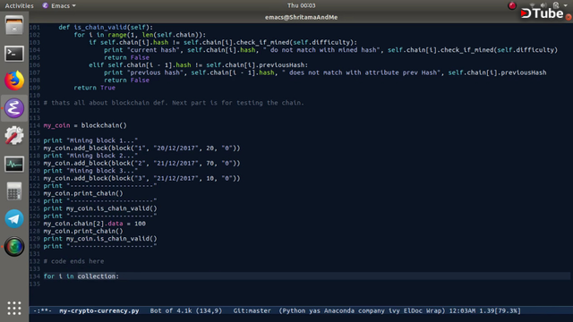Screen dimensions: 573x322
Task: Click the 12:03AM time in mode line
Action: [462, 310]
